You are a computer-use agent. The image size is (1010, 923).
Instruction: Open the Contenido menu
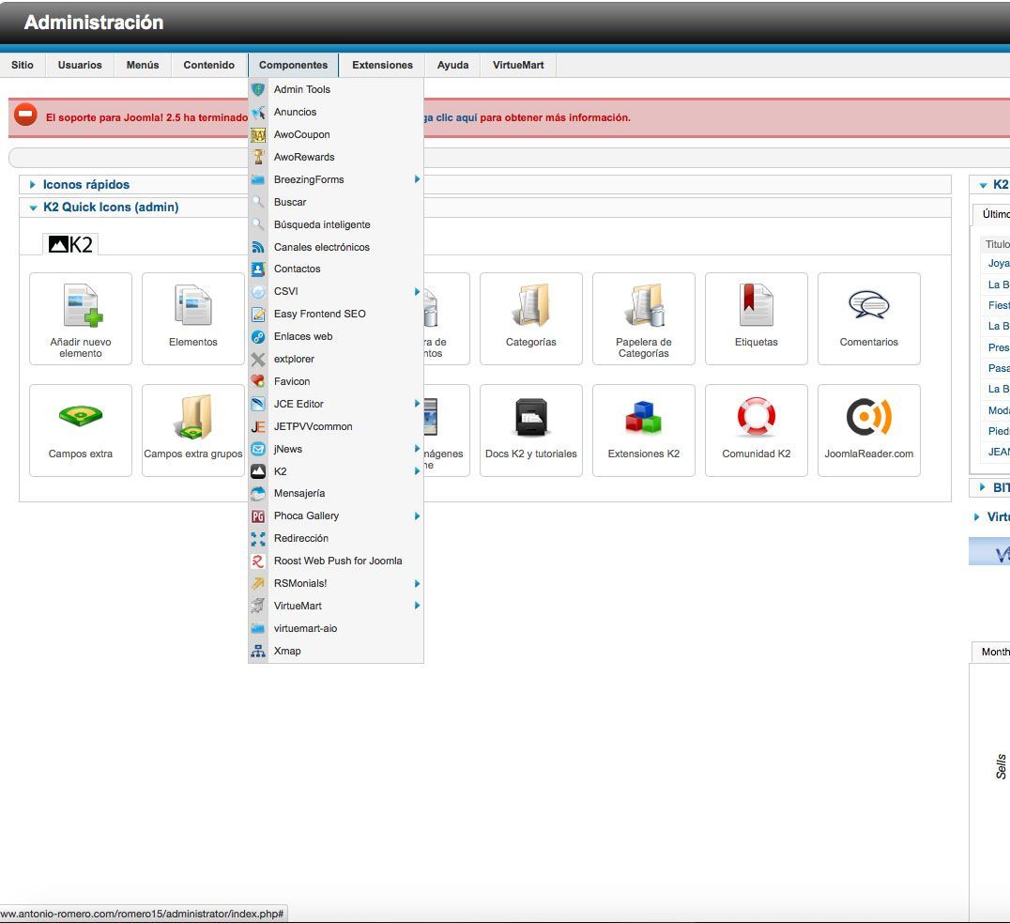[x=208, y=65]
